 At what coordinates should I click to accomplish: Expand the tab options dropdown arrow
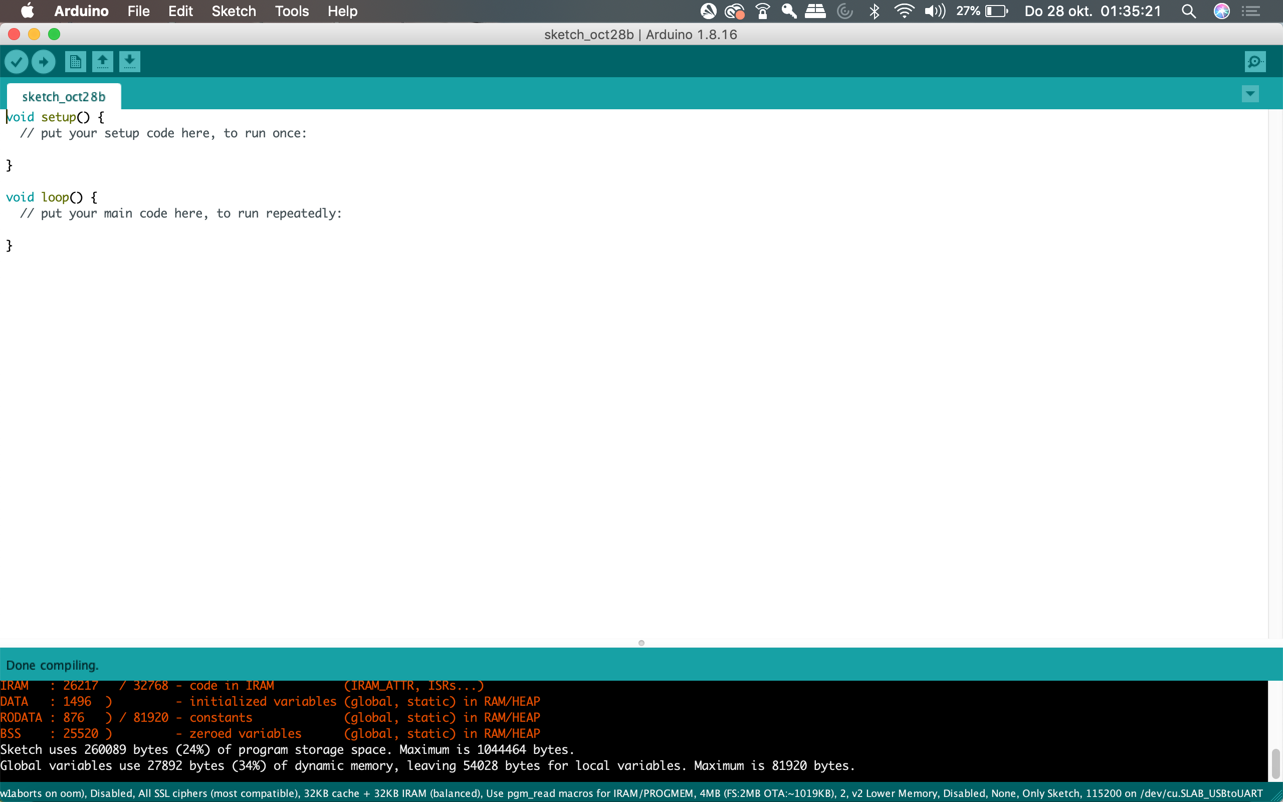pyautogui.click(x=1250, y=94)
